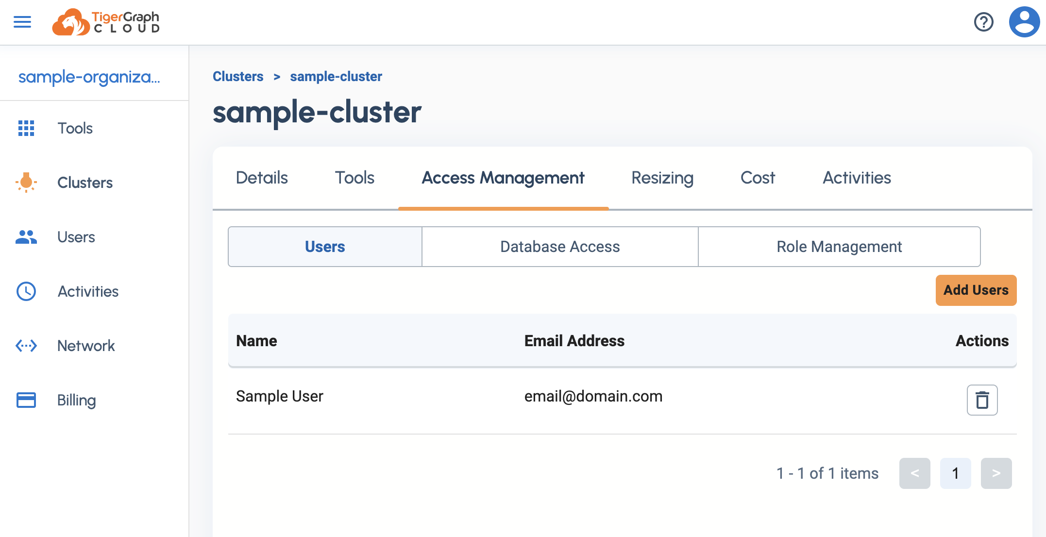This screenshot has height=537, width=1046.
Task: Click the Clusters lightbulb icon
Action: click(26, 183)
